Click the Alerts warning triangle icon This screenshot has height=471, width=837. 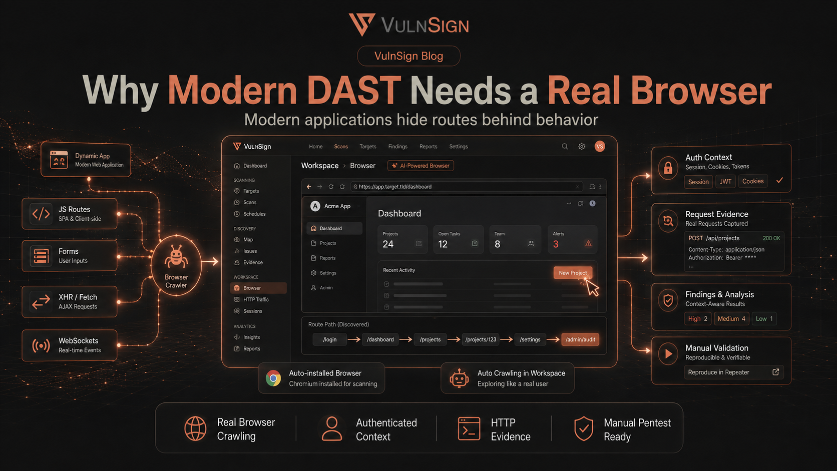coord(588,244)
